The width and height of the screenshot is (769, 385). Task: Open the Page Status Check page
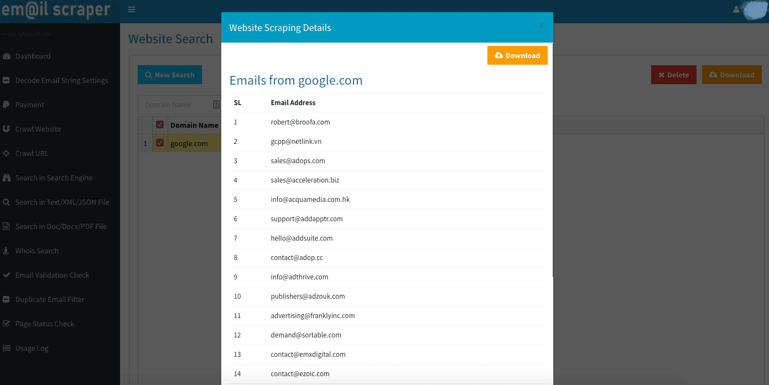(x=44, y=324)
